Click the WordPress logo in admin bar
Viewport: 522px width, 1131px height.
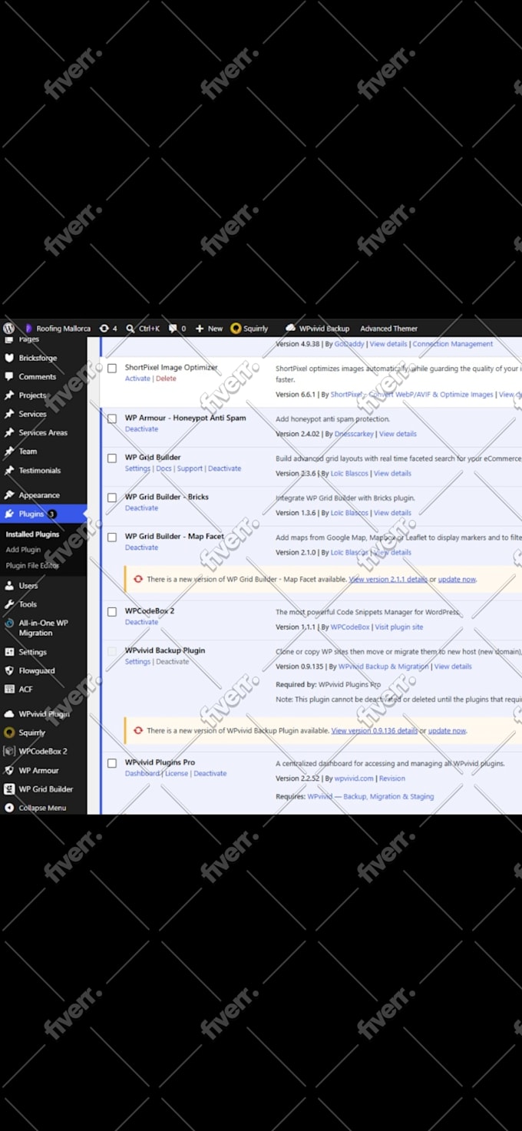(x=8, y=328)
